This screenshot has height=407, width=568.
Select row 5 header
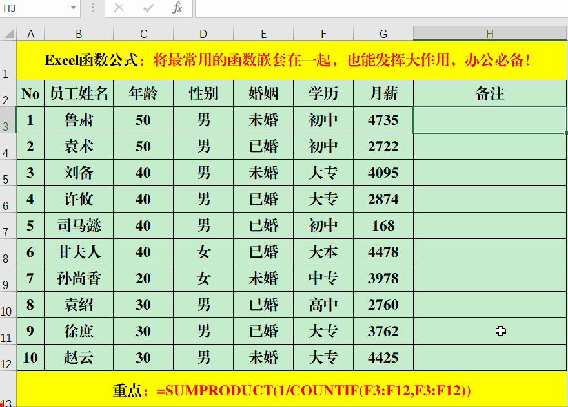point(8,173)
